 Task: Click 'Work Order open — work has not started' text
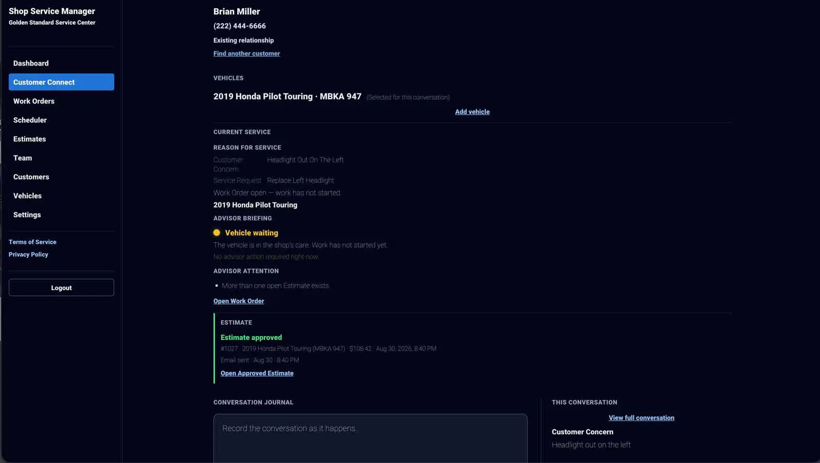point(277,193)
